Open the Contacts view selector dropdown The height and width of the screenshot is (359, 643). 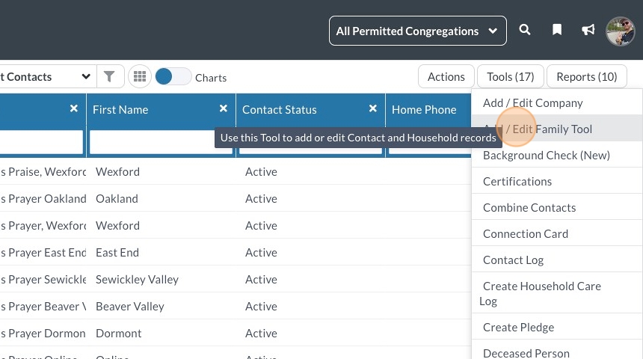click(x=46, y=76)
